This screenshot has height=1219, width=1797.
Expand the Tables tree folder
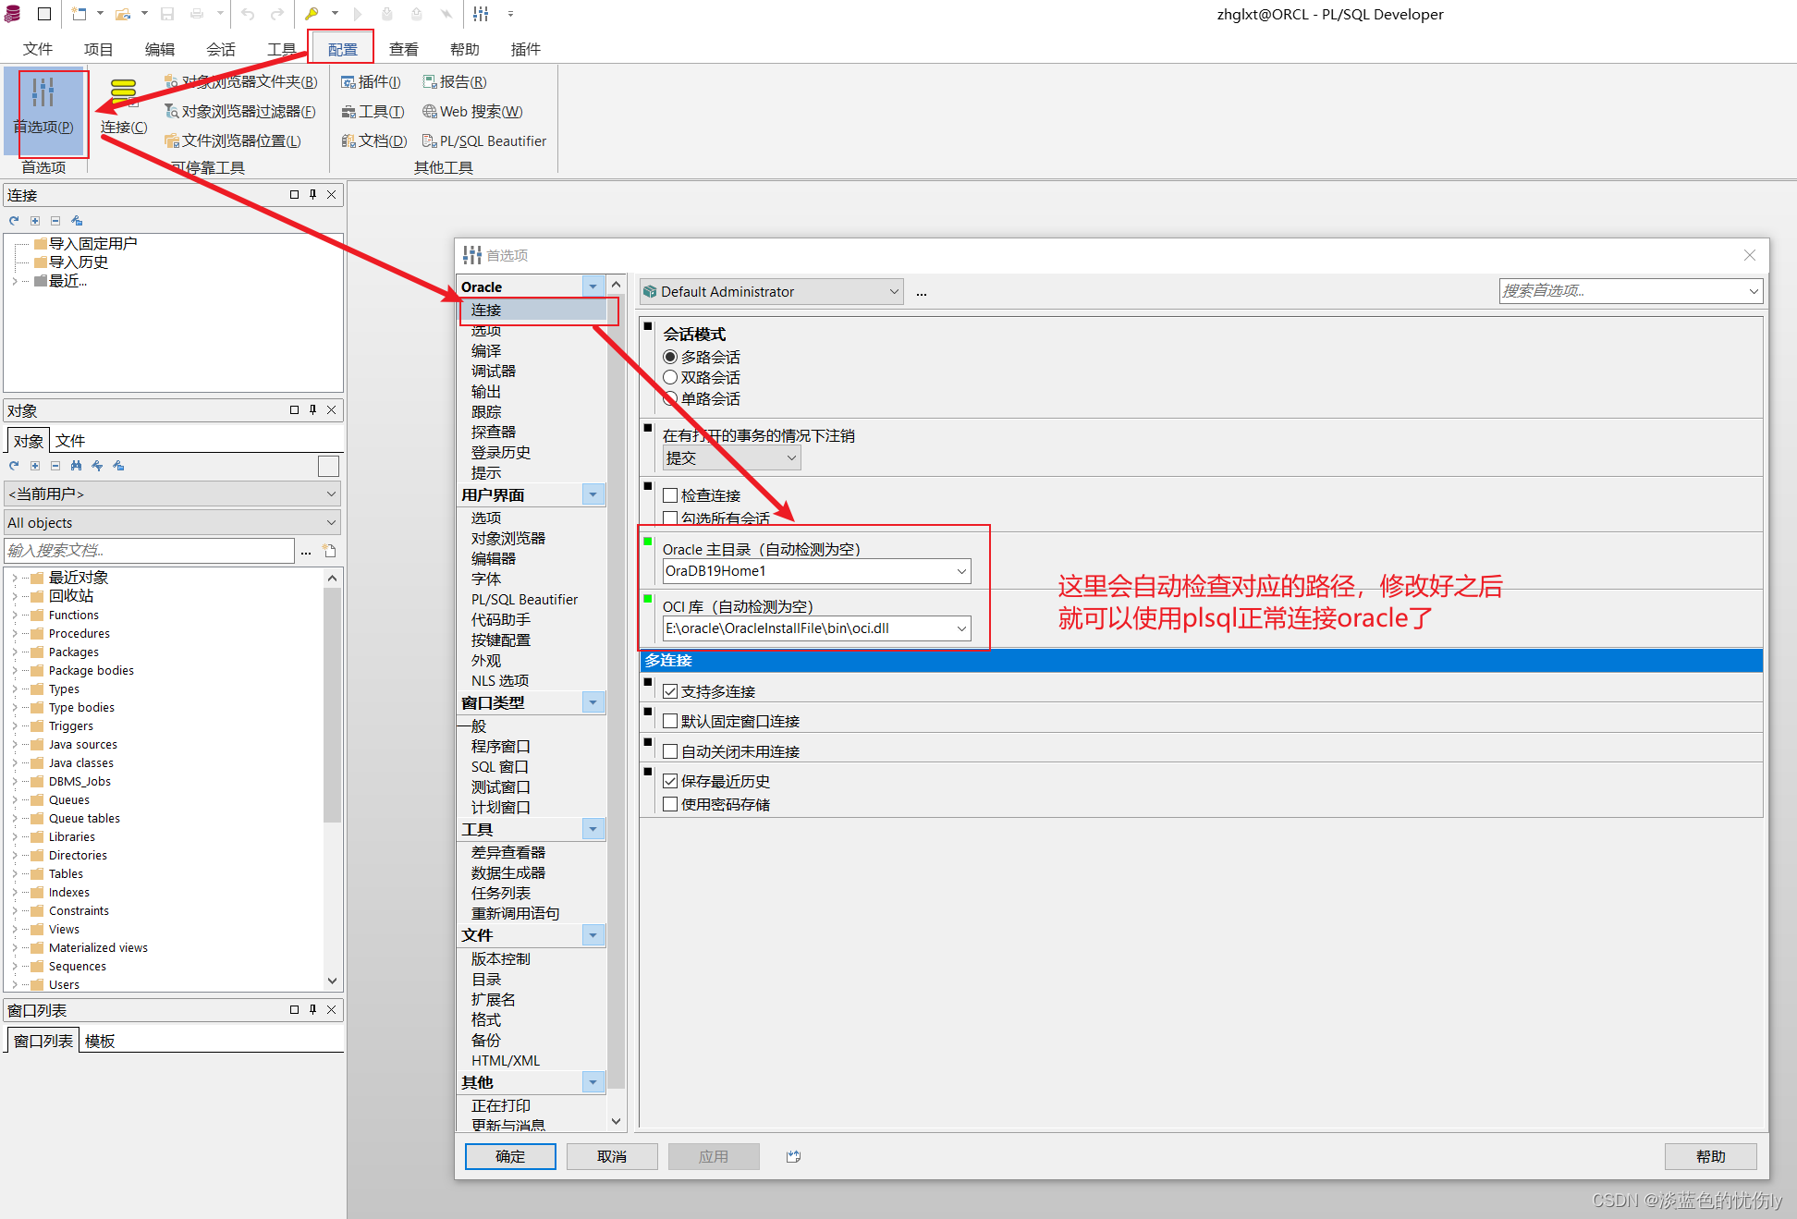click(15, 873)
